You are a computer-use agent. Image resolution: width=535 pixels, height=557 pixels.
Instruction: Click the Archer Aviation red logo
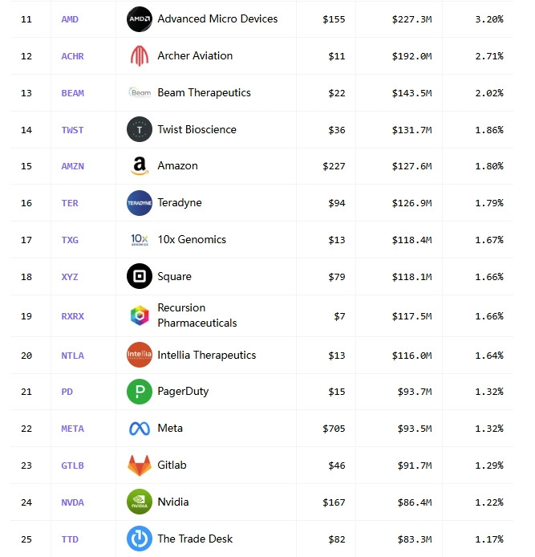point(139,55)
